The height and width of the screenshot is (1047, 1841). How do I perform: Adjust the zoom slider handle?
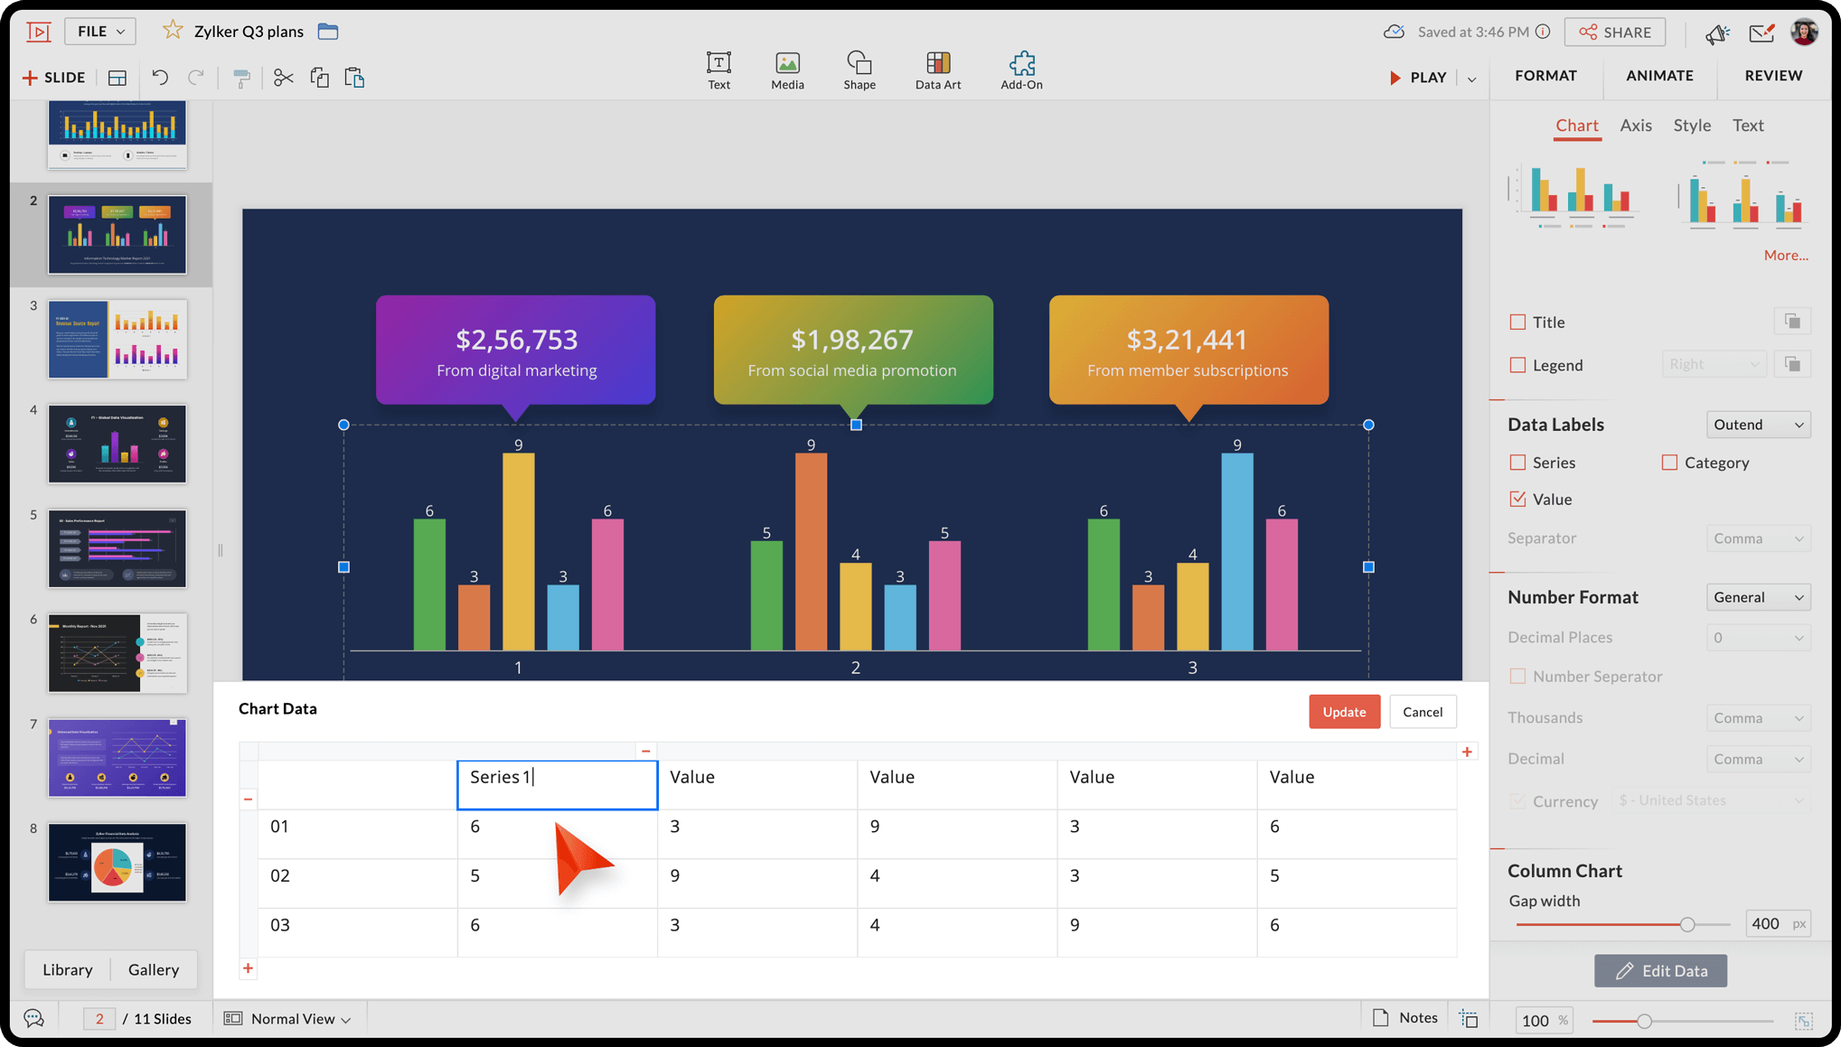pyautogui.click(x=1644, y=1021)
